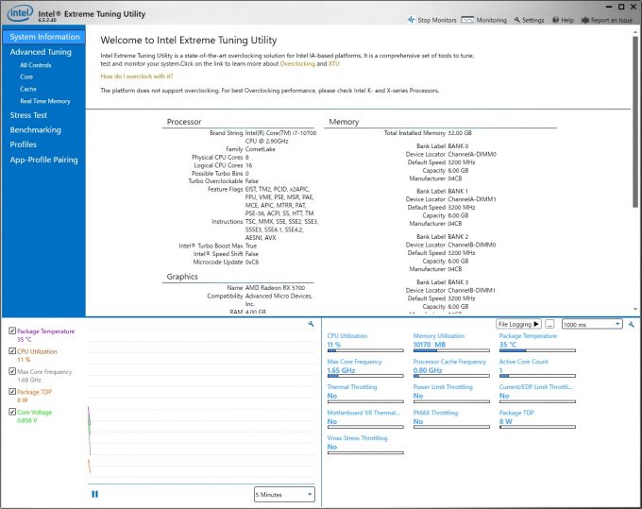Click scrollbar down arrow of main panel
This screenshot has width=642, height=509.
[635, 309]
